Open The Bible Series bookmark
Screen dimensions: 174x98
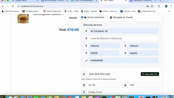pos(31,11)
